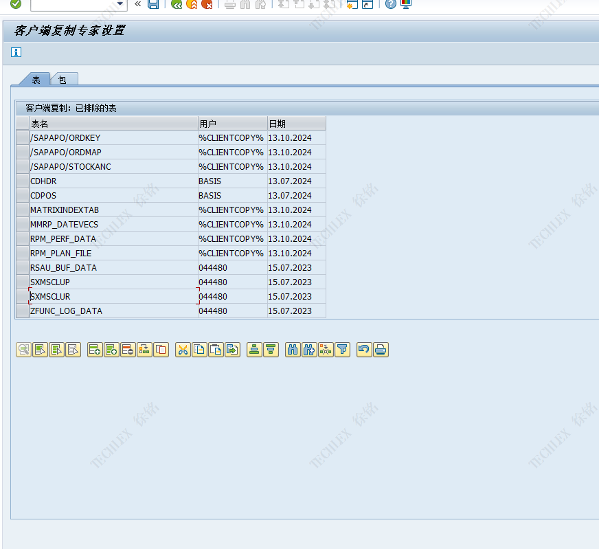Select row marker for ZFUNC_LOG_DATA

(22, 311)
